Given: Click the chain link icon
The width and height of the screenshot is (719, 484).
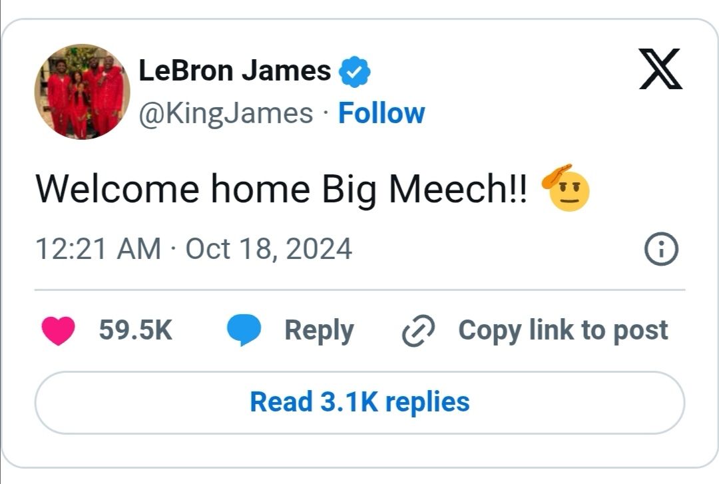Looking at the screenshot, I should coord(419,331).
